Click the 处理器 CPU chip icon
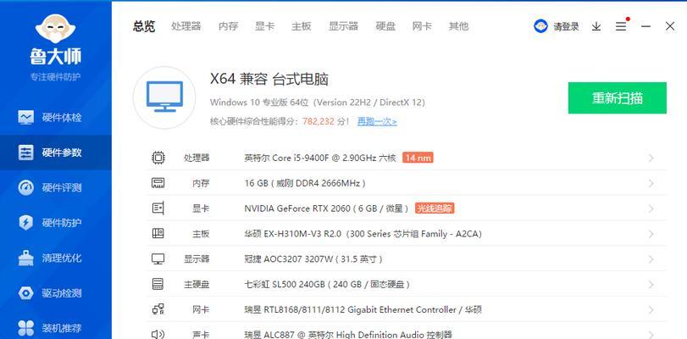 [158, 158]
